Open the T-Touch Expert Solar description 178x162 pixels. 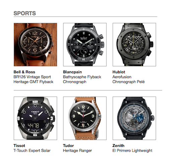[x=32, y=151]
